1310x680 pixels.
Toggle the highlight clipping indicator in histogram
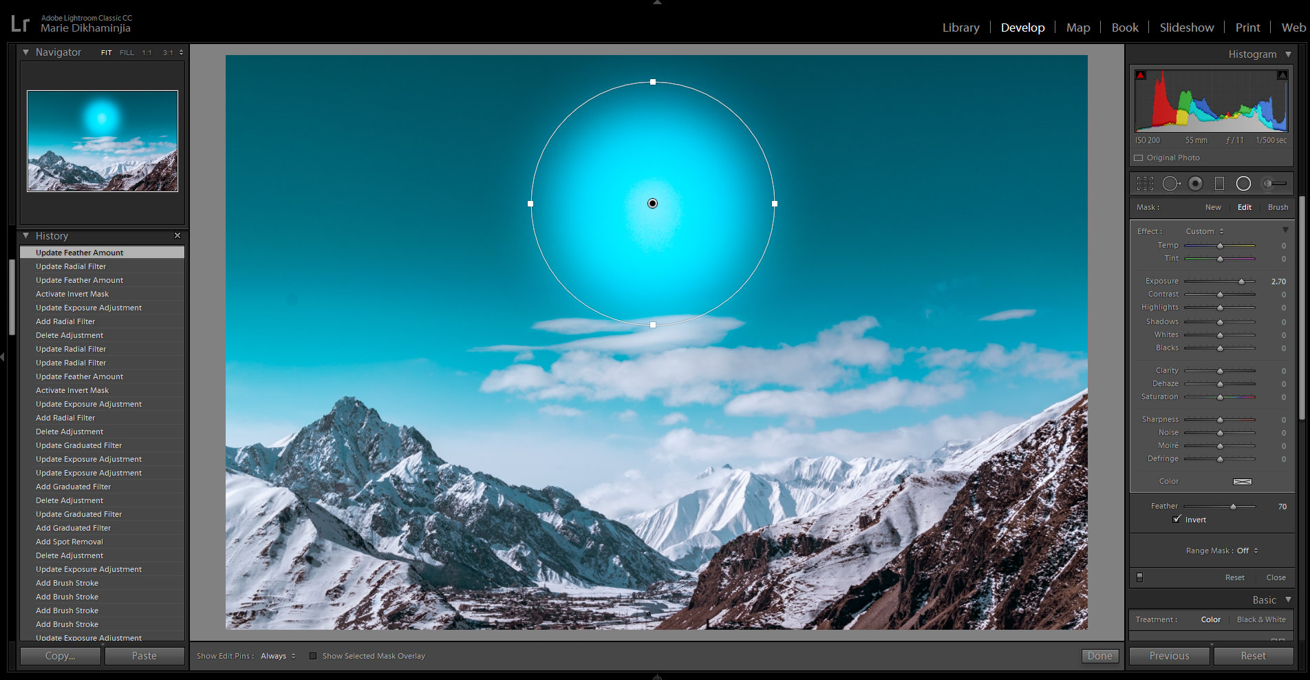point(1282,75)
